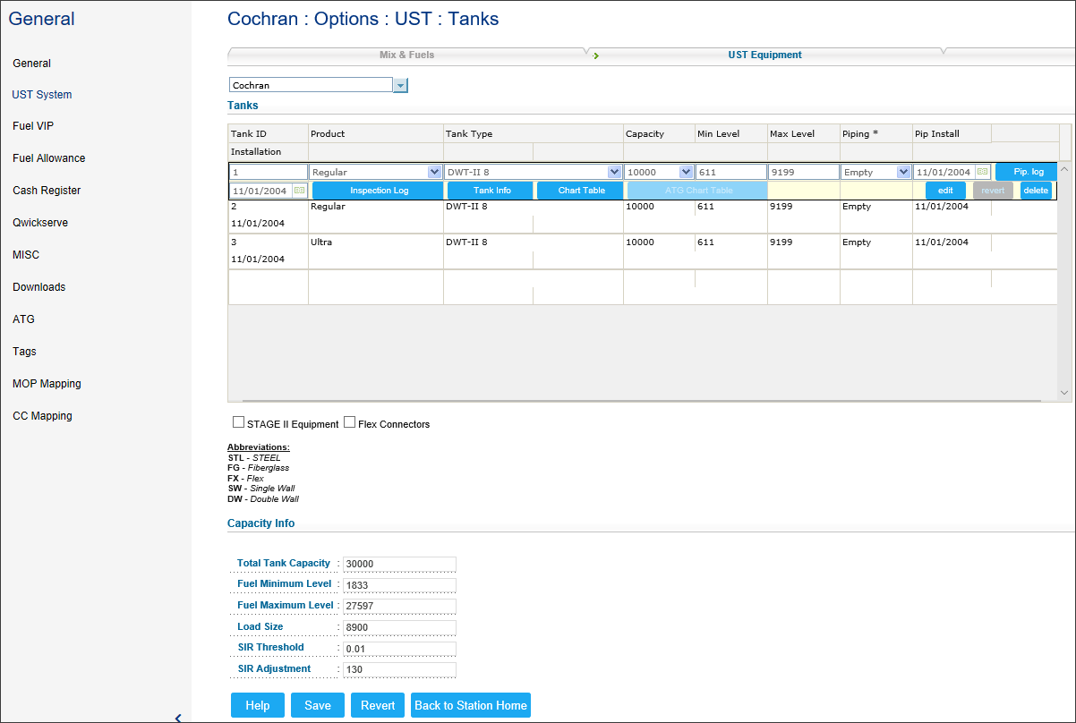Delete tank 1 with delete button

point(1036,191)
